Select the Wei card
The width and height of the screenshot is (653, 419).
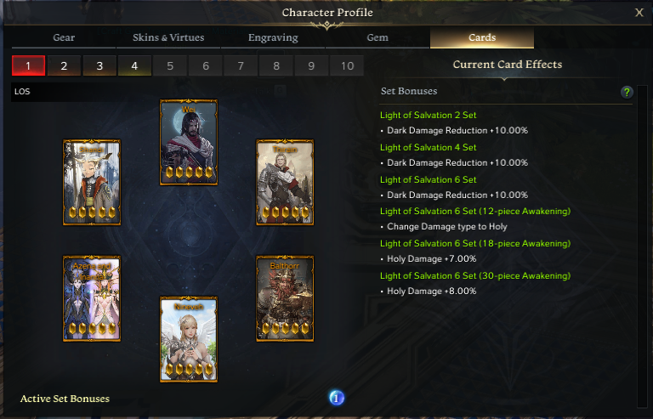coord(189,142)
